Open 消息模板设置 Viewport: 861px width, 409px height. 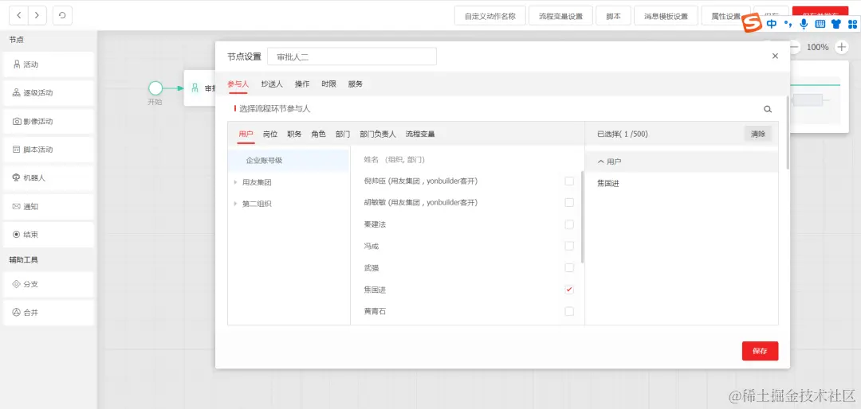point(666,16)
